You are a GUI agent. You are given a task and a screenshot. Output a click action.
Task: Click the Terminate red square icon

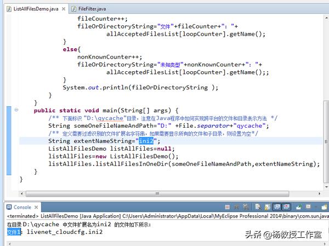pos(227,207)
